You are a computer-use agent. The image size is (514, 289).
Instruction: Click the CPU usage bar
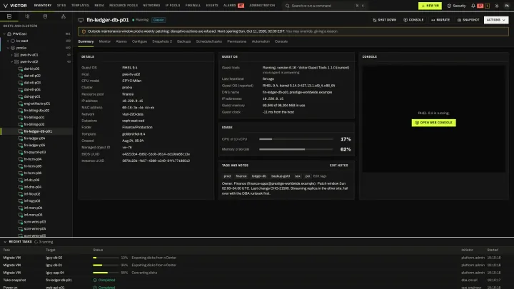click(x=296, y=139)
